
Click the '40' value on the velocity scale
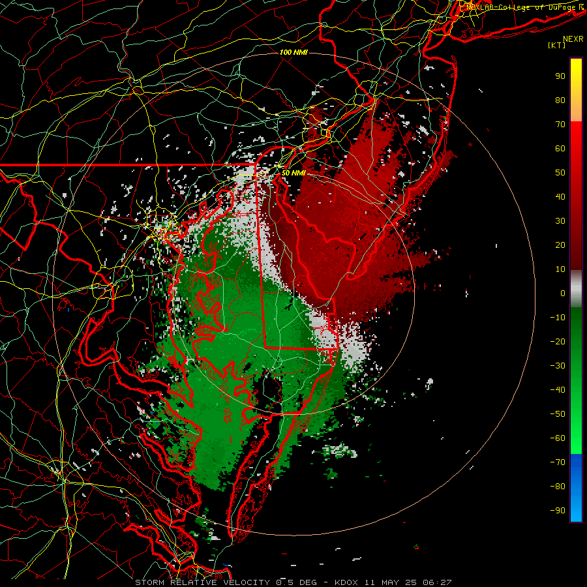tap(560, 197)
